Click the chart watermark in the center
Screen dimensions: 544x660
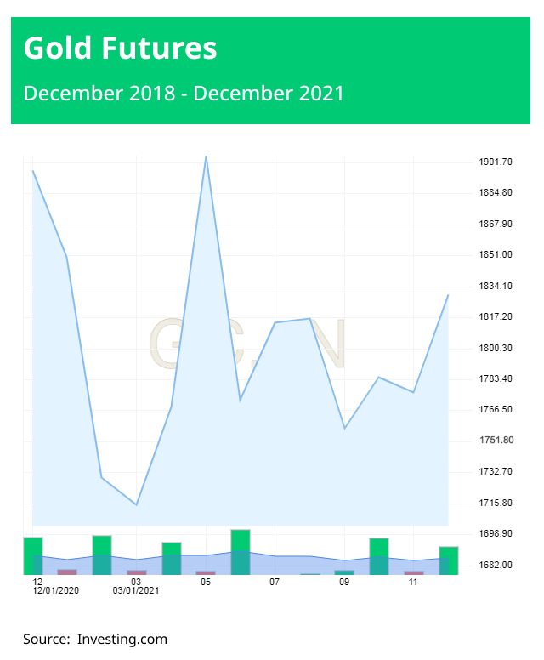click(x=248, y=344)
